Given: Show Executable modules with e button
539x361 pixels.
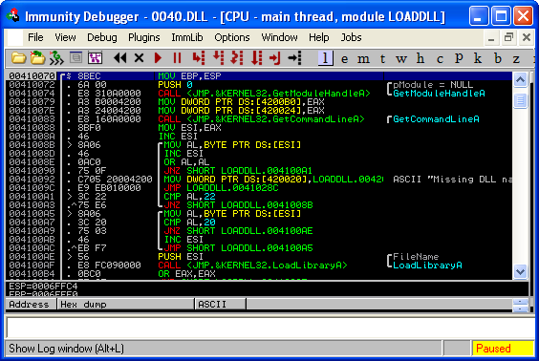Looking at the screenshot, I should click(344, 59).
